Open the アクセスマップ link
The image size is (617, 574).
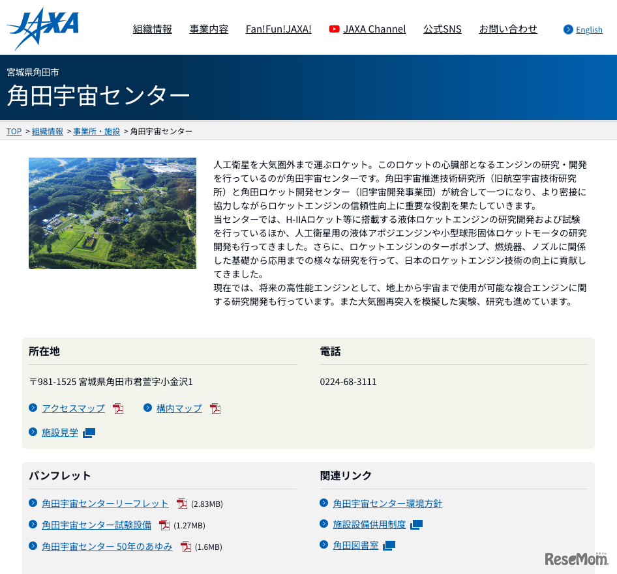74,409
